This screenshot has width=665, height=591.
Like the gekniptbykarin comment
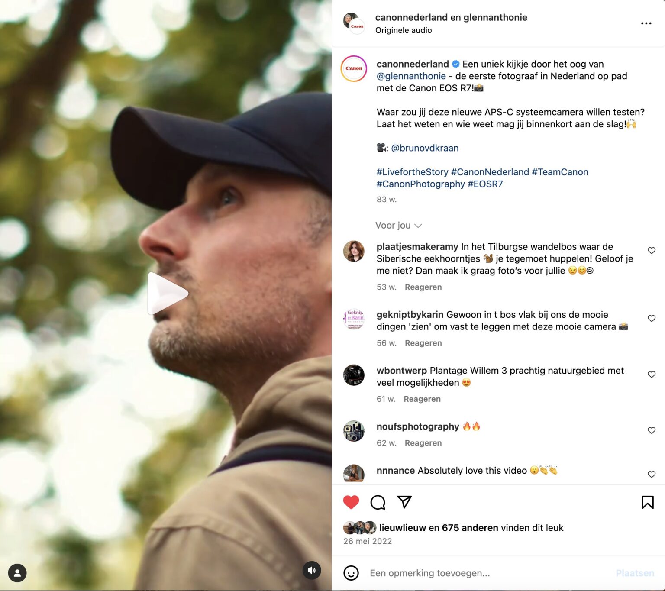pyautogui.click(x=651, y=318)
